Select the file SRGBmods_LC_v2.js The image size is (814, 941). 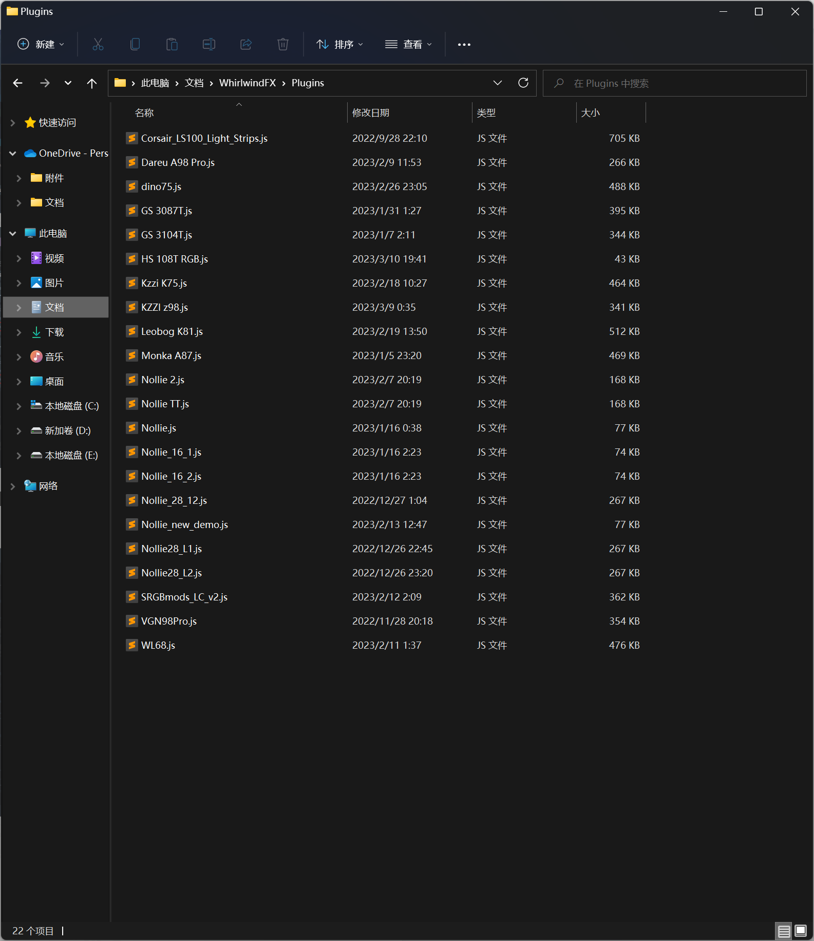(184, 597)
